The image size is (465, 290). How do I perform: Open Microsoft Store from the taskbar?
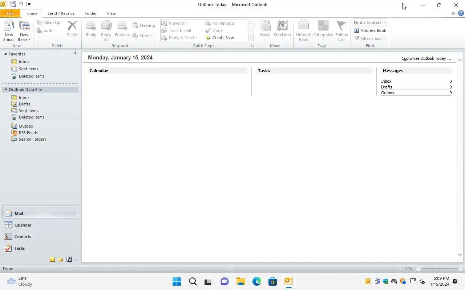coord(272,282)
